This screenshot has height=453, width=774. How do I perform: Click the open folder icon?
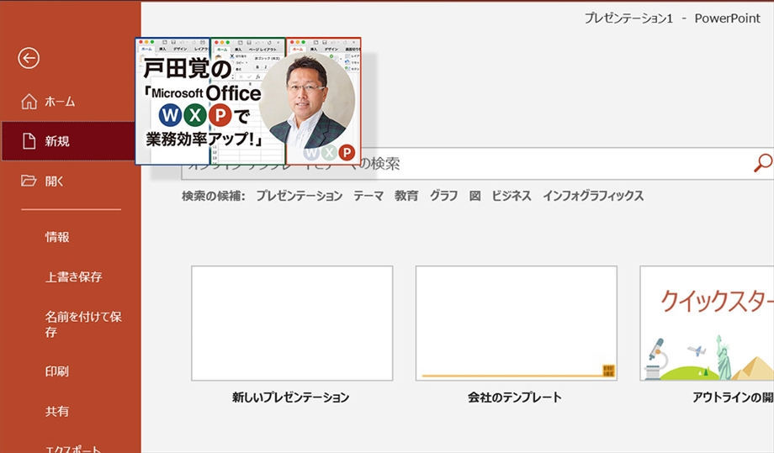(29, 181)
